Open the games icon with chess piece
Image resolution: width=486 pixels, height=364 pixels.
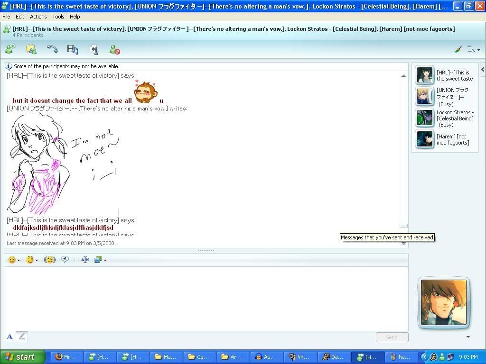pos(94,49)
